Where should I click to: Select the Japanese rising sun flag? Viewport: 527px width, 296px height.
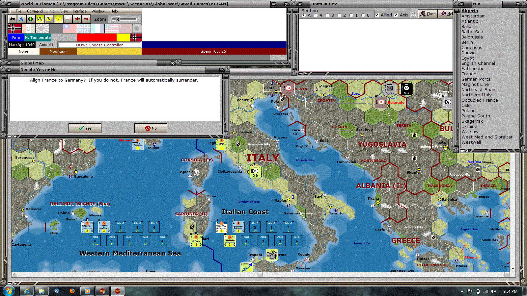tap(42, 29)
